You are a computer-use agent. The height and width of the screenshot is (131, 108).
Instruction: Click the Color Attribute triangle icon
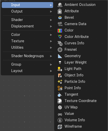pyautogui.click(x=60, y=37)
